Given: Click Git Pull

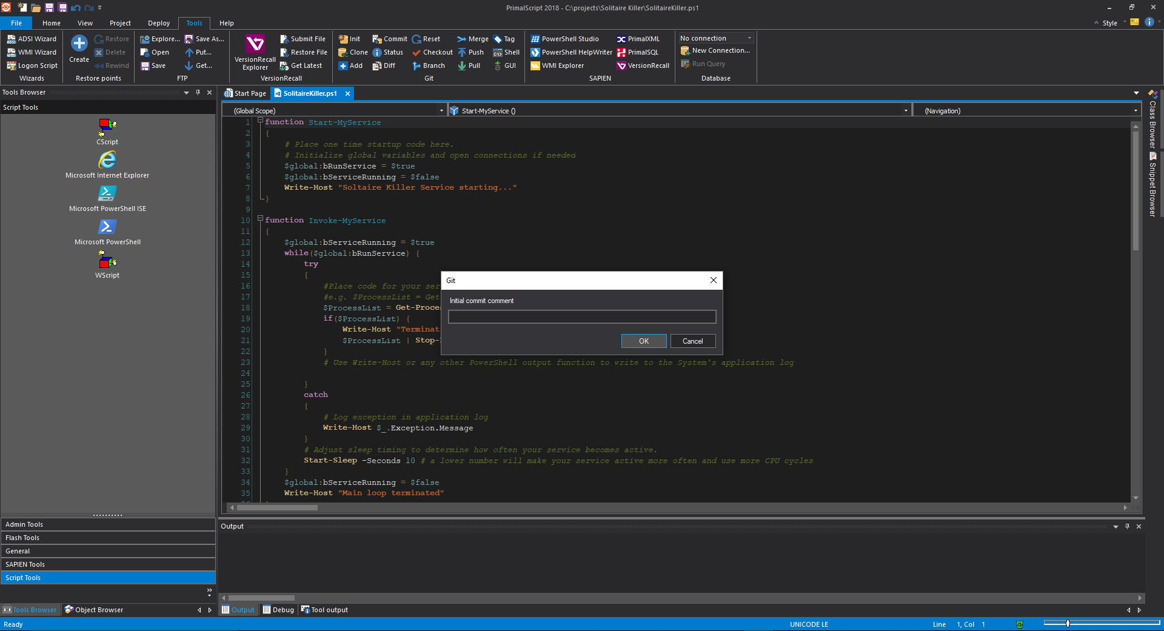Looking at the screenshot, I should (469, 65).
